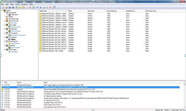Select the Advanced Tags tree item

14,19
